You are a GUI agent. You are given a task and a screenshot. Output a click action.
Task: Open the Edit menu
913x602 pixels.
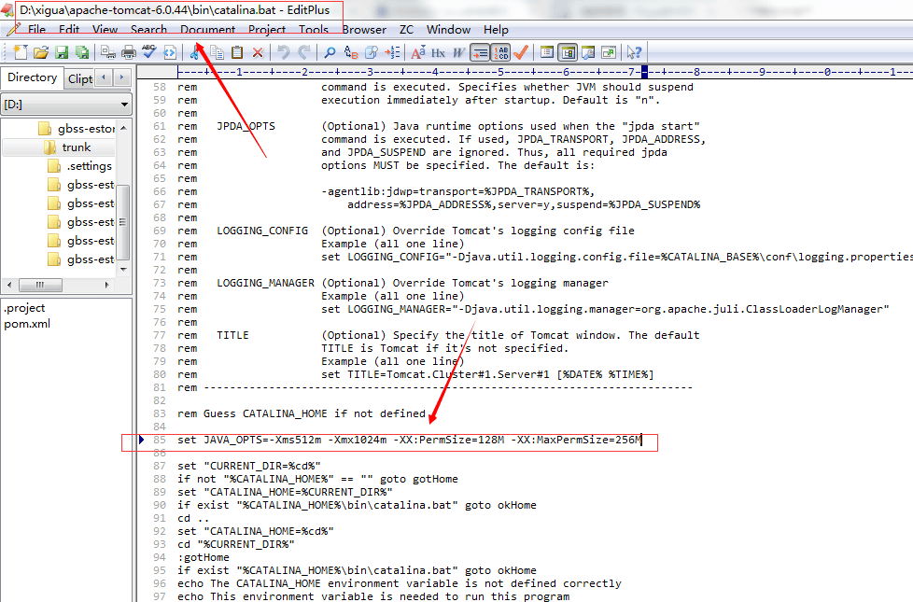[69, 30]
